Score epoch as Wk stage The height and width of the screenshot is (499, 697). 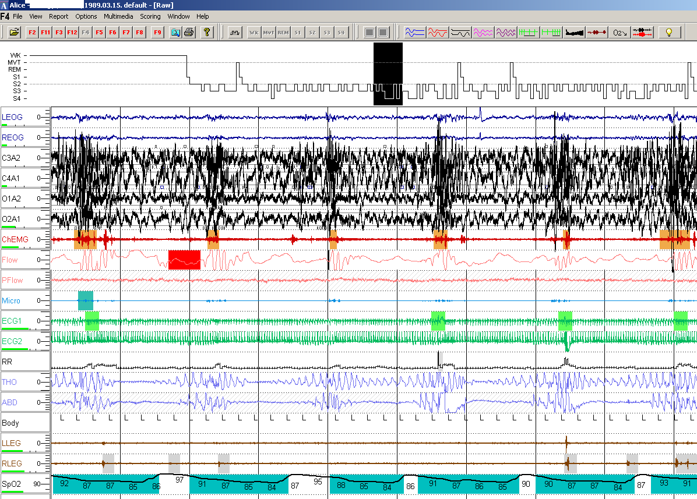254,33
